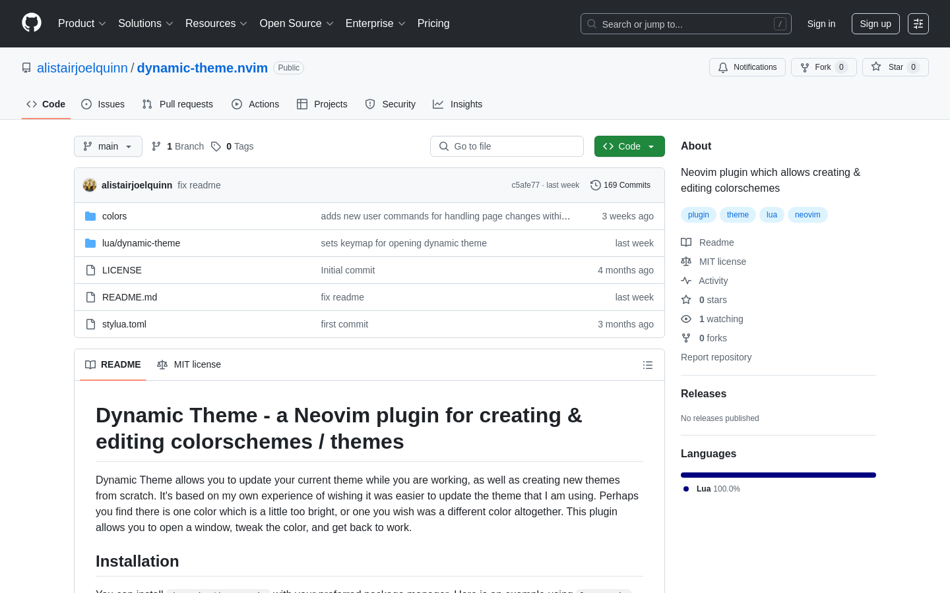Focus the Go to file input

click(x=507, y=146)
